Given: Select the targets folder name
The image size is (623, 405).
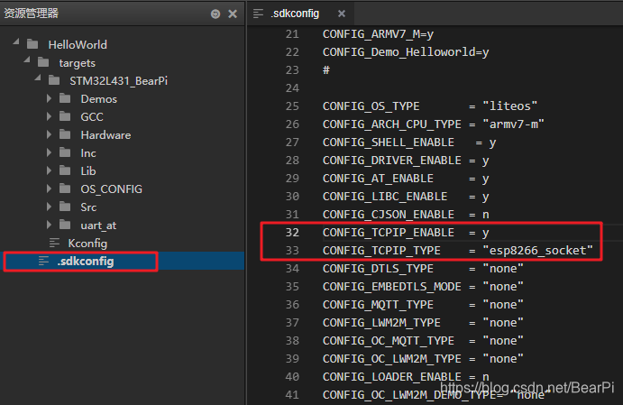Looking at the screenshot, I should (77, 63).
